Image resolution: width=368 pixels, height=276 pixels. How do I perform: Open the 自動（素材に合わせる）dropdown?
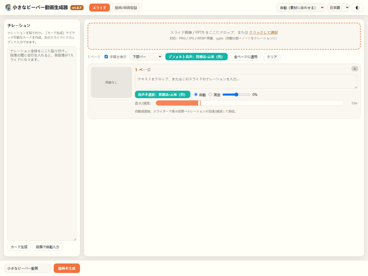300,8
